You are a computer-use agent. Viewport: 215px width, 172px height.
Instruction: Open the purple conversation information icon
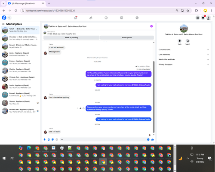click(x=151, y=26)
